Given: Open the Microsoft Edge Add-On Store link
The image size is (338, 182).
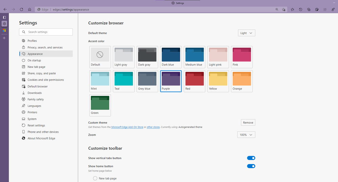Looking at the screenshot, I should (127, 127).
